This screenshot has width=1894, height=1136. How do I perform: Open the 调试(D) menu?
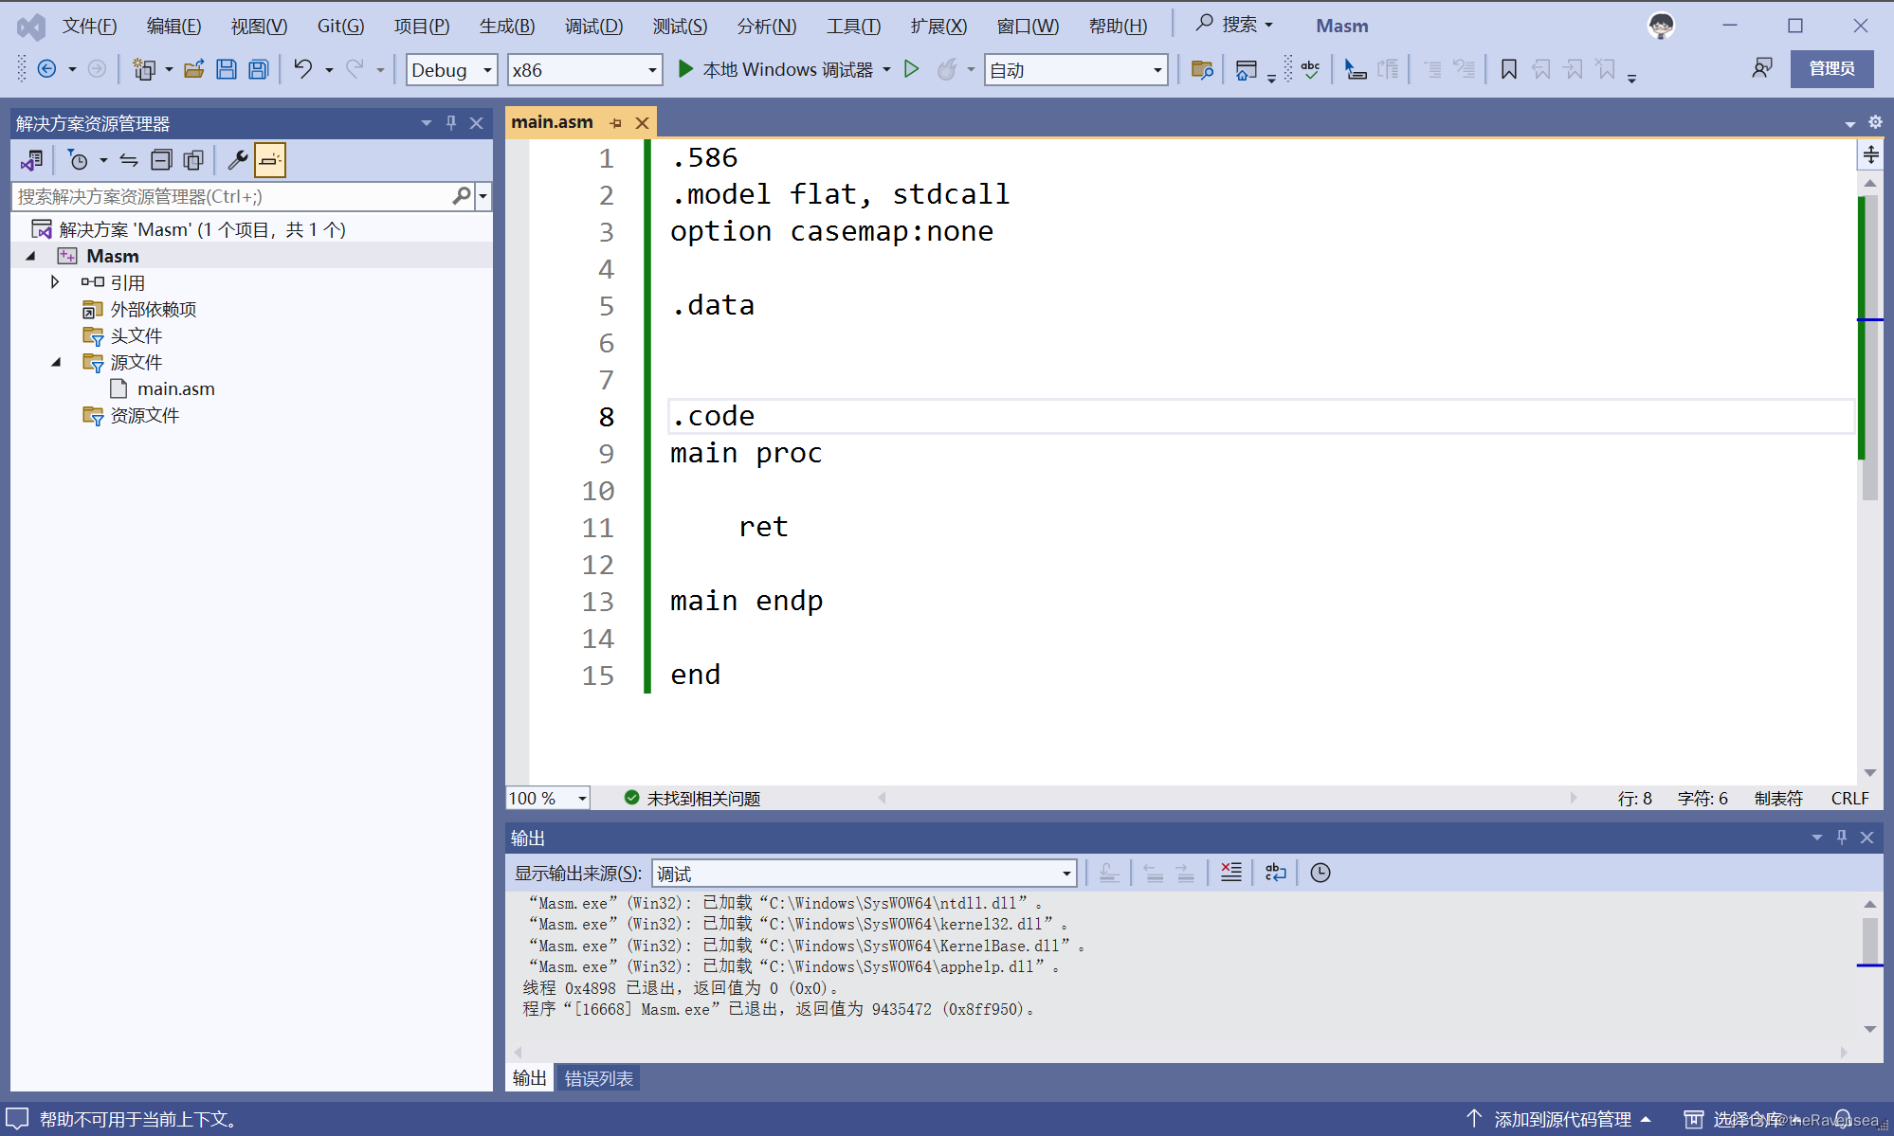593,26
